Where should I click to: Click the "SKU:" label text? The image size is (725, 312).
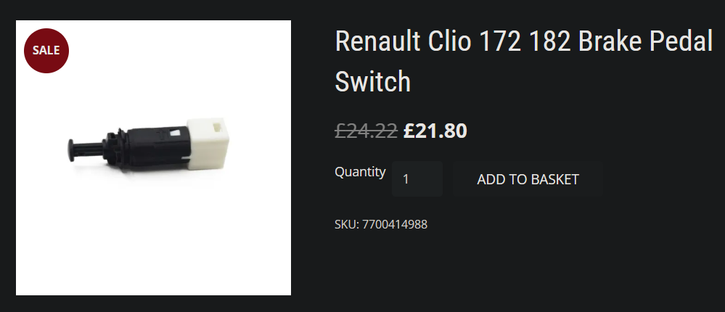(346, 224)
